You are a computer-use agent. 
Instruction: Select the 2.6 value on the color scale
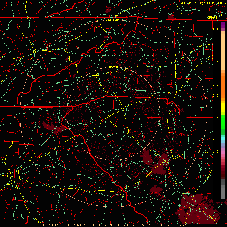216,129
